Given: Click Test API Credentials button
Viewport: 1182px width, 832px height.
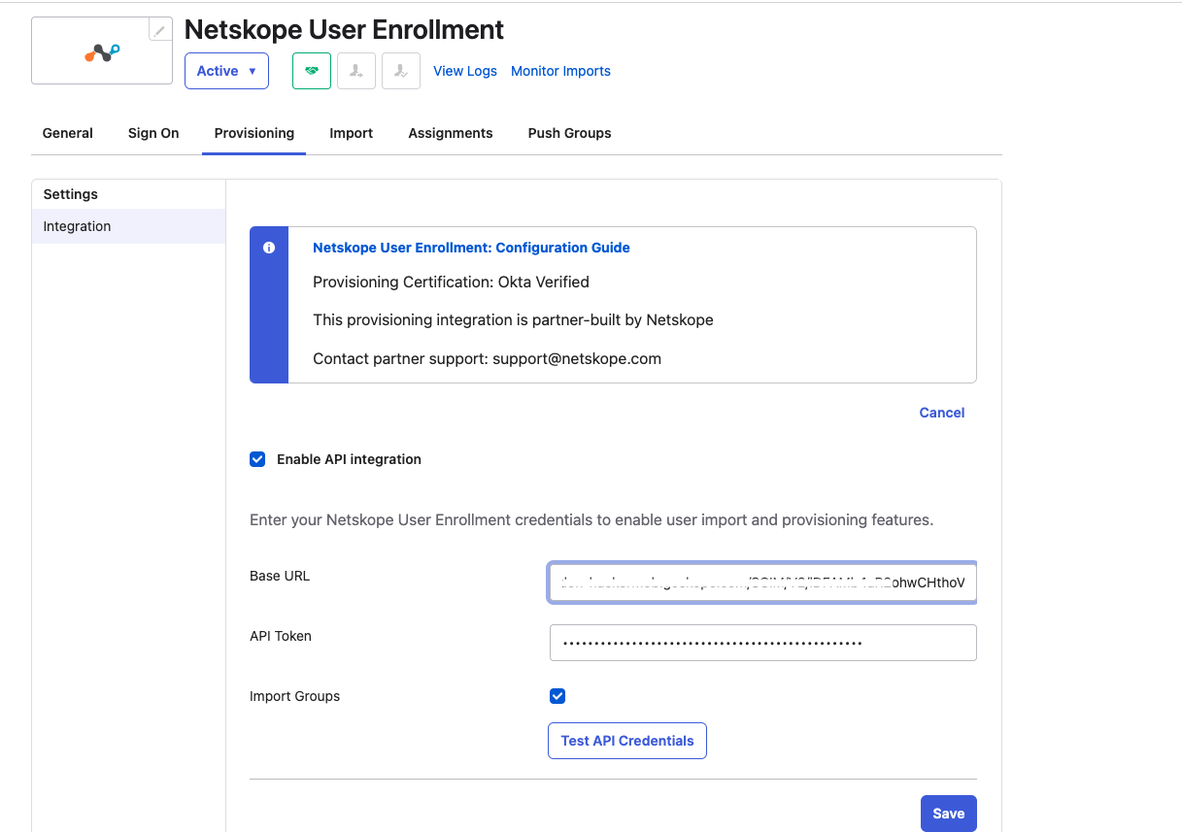Looking at the screenshot, I should (627, 741).
